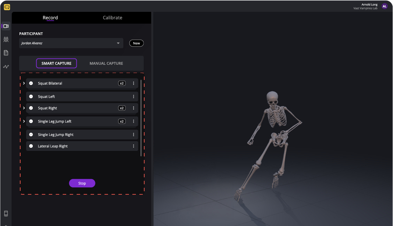The width and height of the screenshot is (393, 226).
Task: Select the MANUAL CAPTURE mode
Action: [x=106, y=63]
